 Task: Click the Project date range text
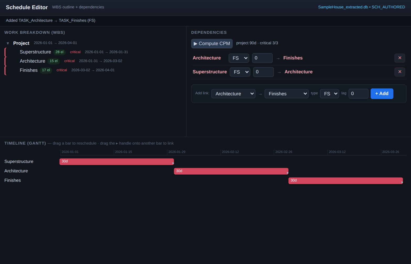coord(55,43)
